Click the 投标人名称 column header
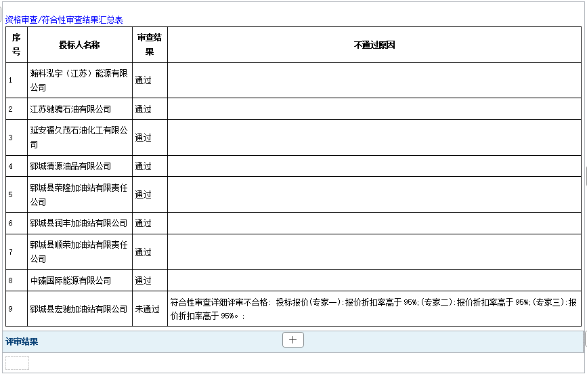This screenshot has width=587, height=376. pos(80,45)
